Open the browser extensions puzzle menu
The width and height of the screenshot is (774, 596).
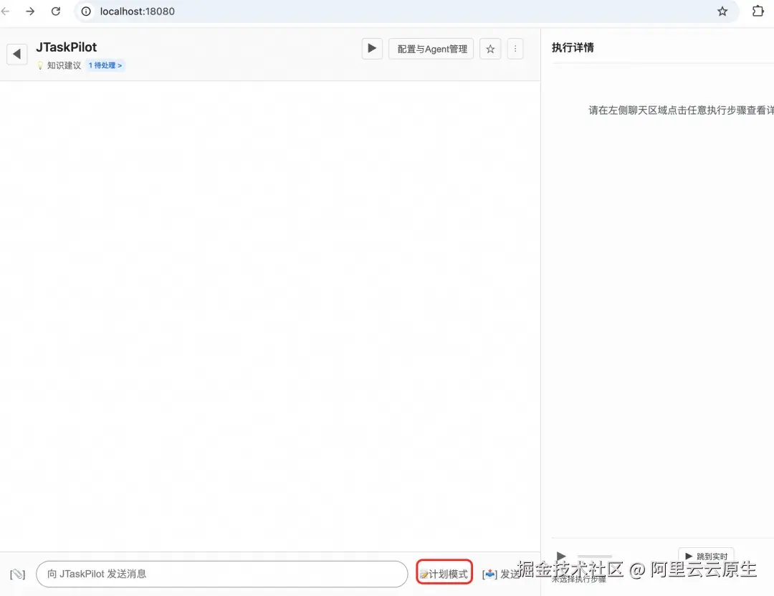click(758, 11)
